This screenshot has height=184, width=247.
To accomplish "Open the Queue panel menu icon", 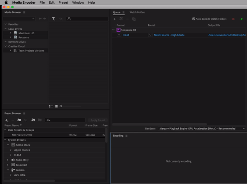I will [x=123, y=12].
